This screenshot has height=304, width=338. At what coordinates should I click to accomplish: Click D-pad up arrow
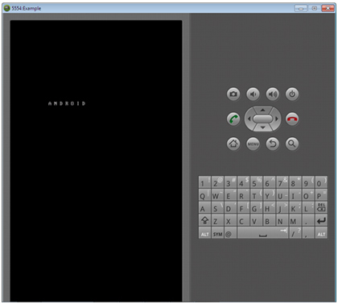[x=263, y=110]
